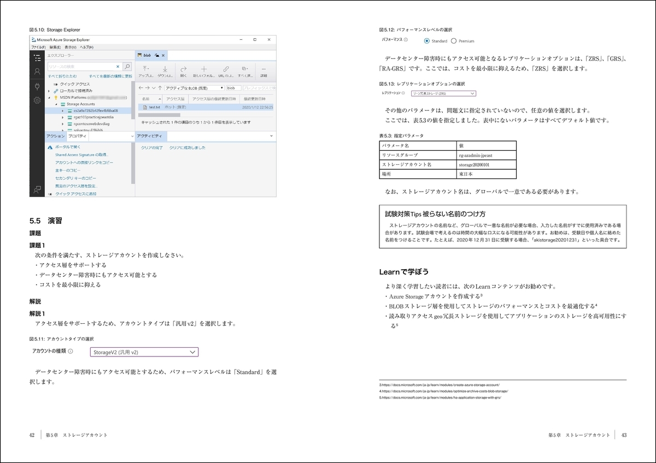656x463 pixels.
Task: Click セカンダリ キーのコピー action
Action: 75,178
